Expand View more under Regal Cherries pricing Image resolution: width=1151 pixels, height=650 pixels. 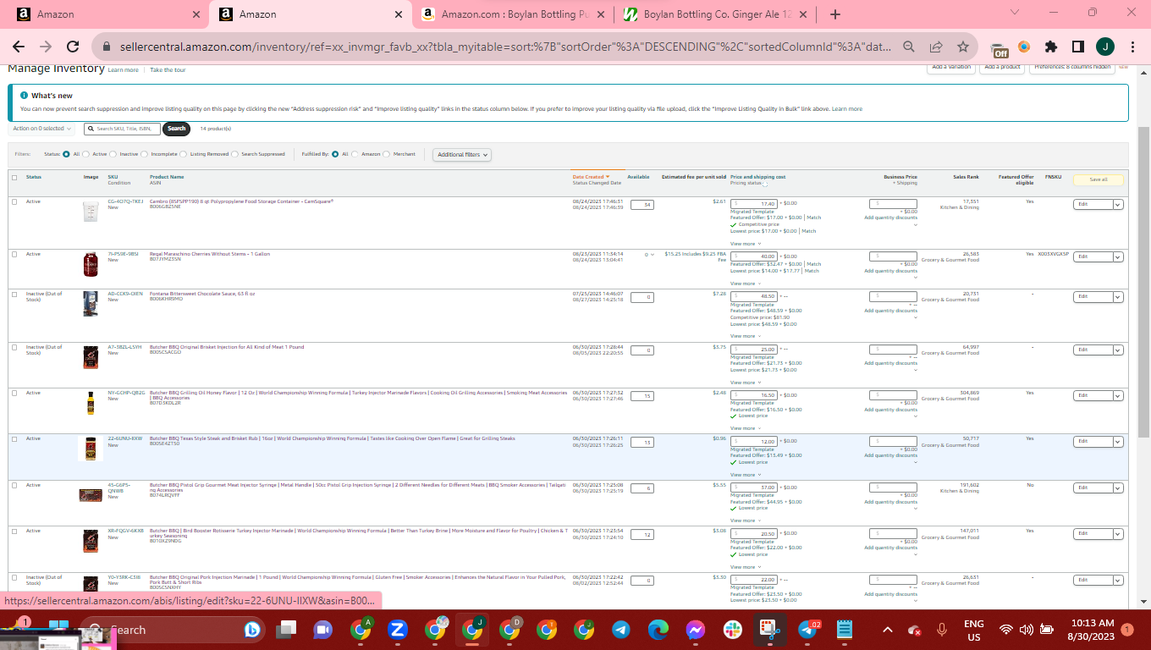tap(746, 284)
